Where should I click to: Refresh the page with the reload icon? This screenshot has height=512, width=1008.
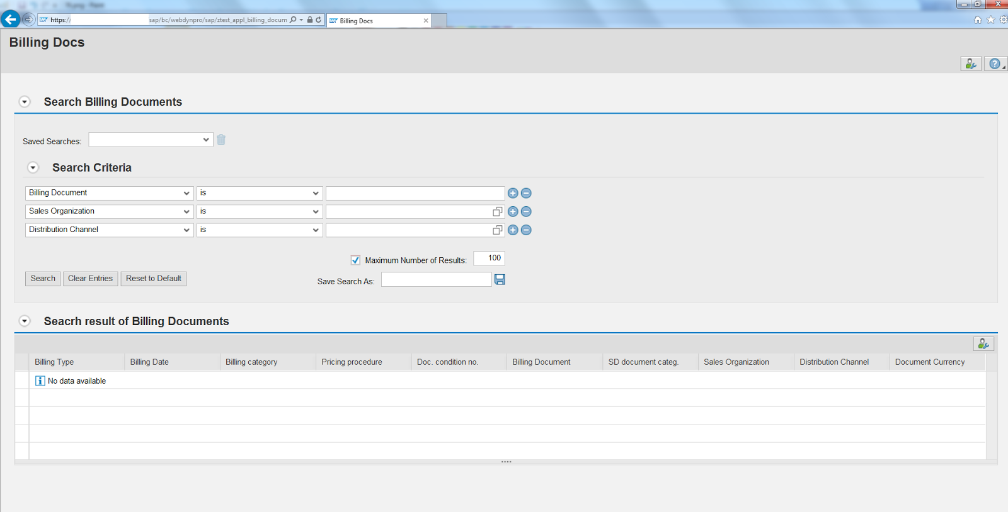[x=319, y=19]
